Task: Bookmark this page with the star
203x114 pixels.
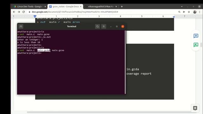Action: click(189, 12)
